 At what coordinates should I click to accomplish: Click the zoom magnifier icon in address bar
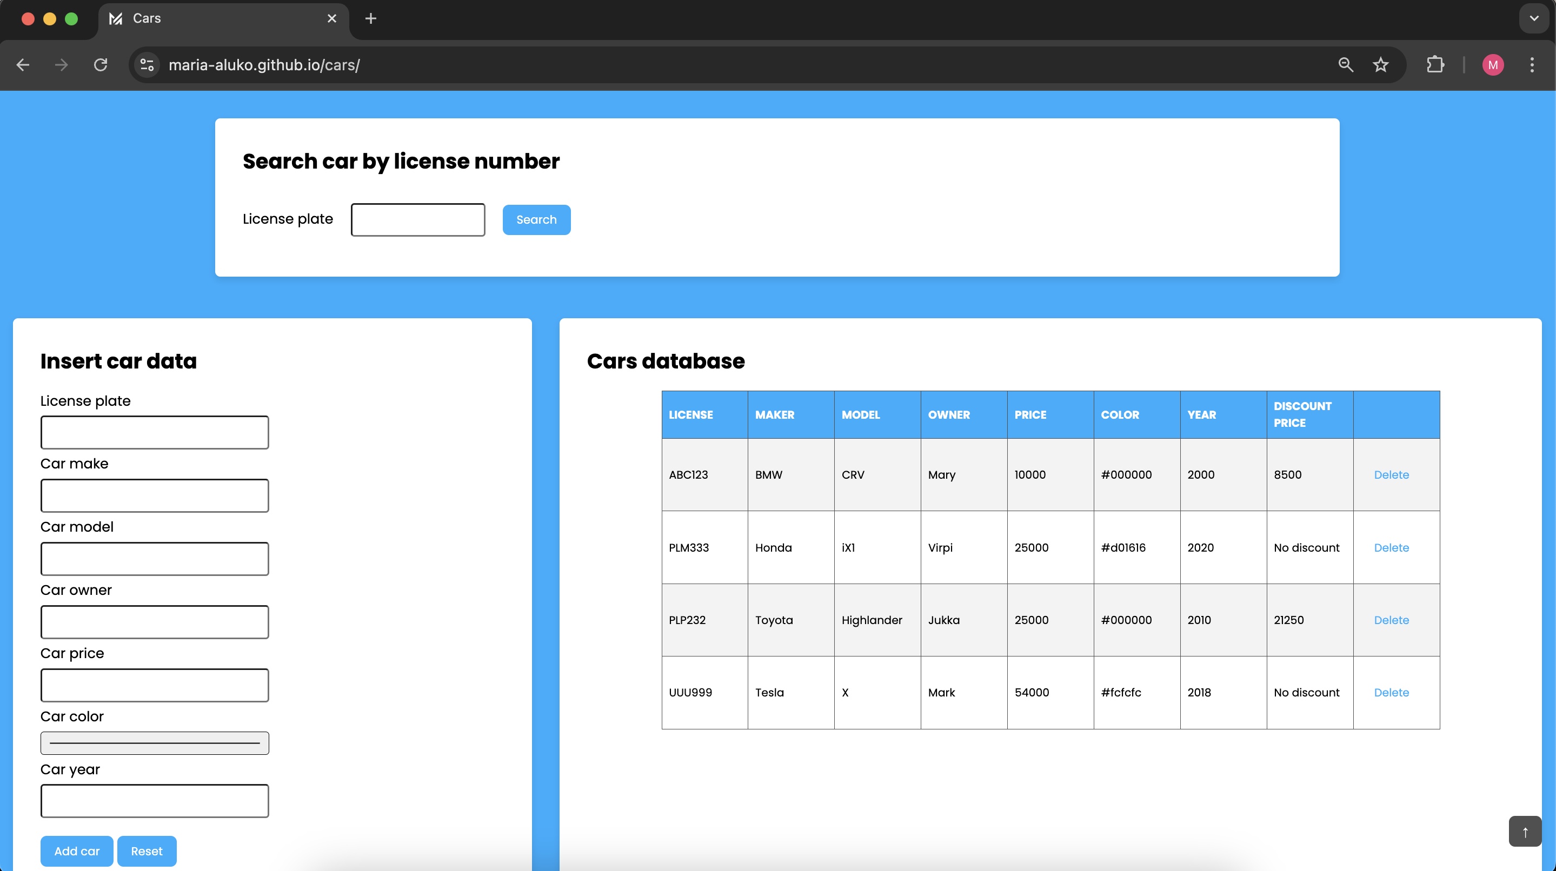click(x=1345, y=65)
